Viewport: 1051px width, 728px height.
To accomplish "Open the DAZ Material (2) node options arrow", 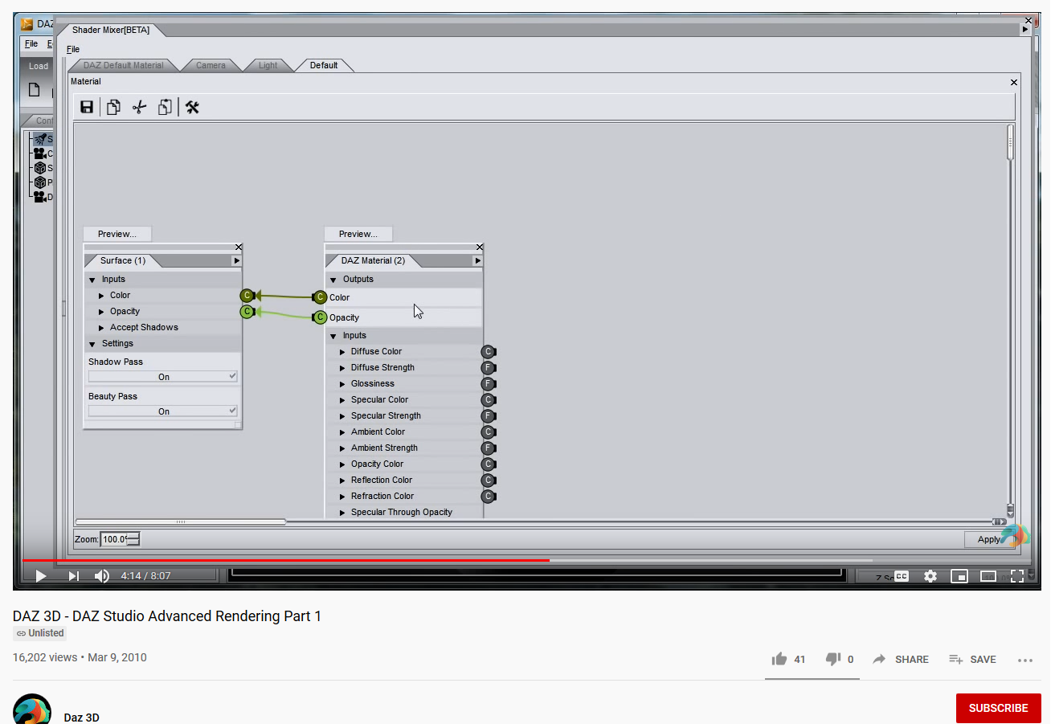I will tap(477, 260).
